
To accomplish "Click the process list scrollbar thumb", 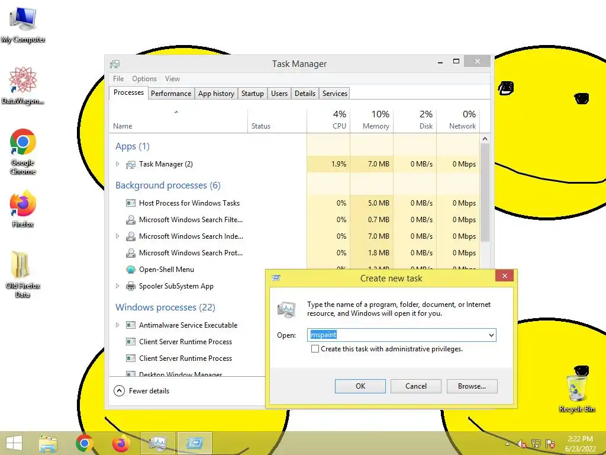I will pos(485,193).
